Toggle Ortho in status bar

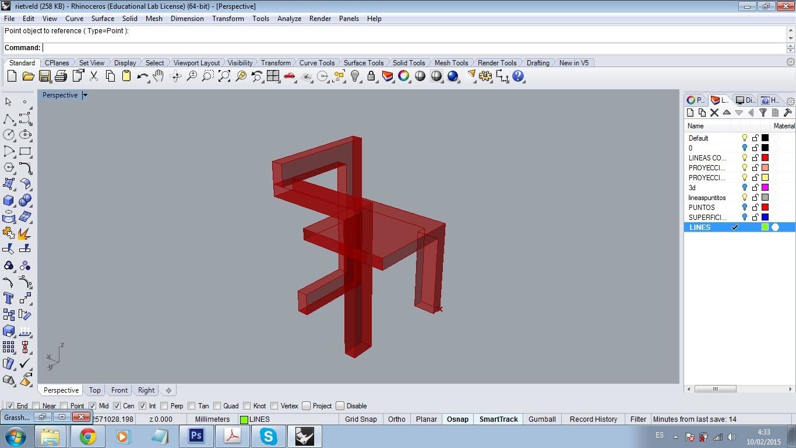point(397,419)
